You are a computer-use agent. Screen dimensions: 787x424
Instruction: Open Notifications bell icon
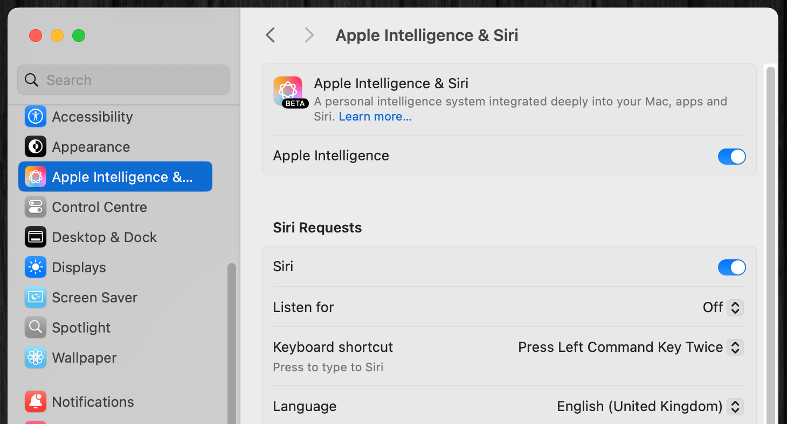pos(36,402)
